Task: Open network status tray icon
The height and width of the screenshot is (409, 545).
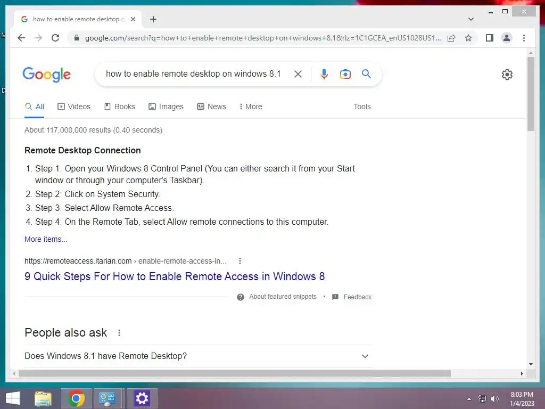Action: tap(482, 398)
